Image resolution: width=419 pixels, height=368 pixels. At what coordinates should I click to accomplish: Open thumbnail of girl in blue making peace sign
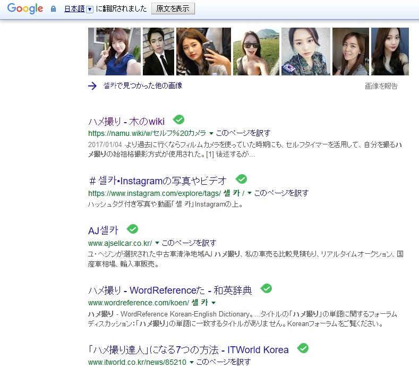114,52
